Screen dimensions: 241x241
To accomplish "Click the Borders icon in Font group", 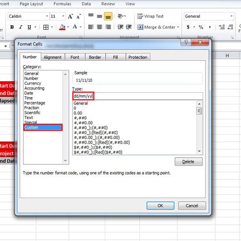I will (x=46, y=27).
